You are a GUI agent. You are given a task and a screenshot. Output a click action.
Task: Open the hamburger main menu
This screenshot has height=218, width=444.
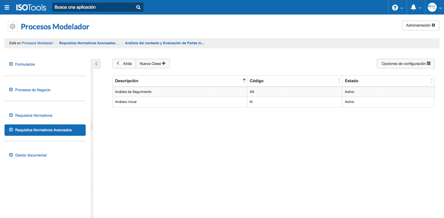(x=7, y=7)
